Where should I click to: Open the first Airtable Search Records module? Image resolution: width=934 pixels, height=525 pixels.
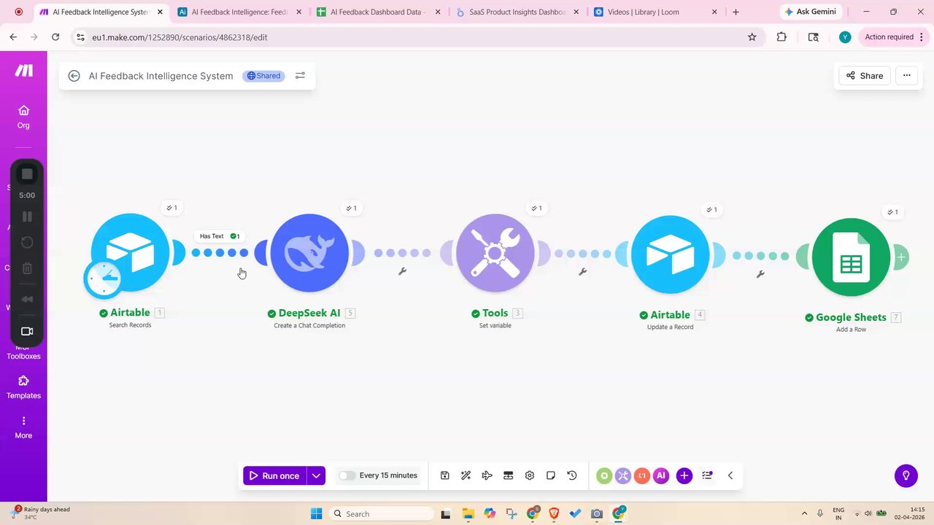pyautogui.click(x=130, y=252)
